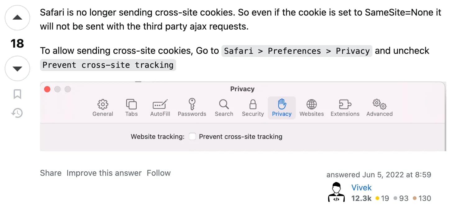Switch to the Privacy tab
Viewport: 451px width, 214px height.
(281, 108)
